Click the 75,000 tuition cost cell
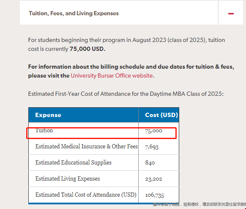The image size is (246, 209). click(153, 131)
